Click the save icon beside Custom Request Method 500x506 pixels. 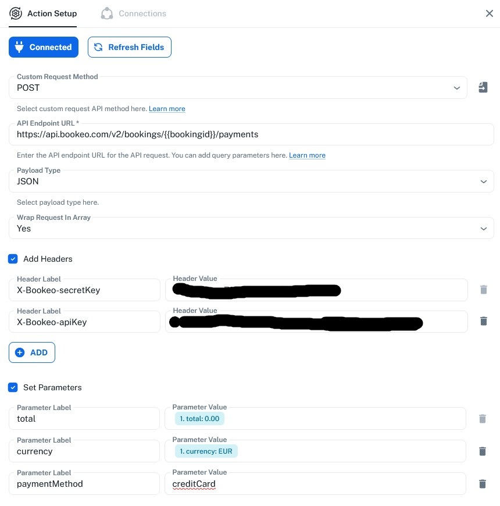[x=483, y=87]
